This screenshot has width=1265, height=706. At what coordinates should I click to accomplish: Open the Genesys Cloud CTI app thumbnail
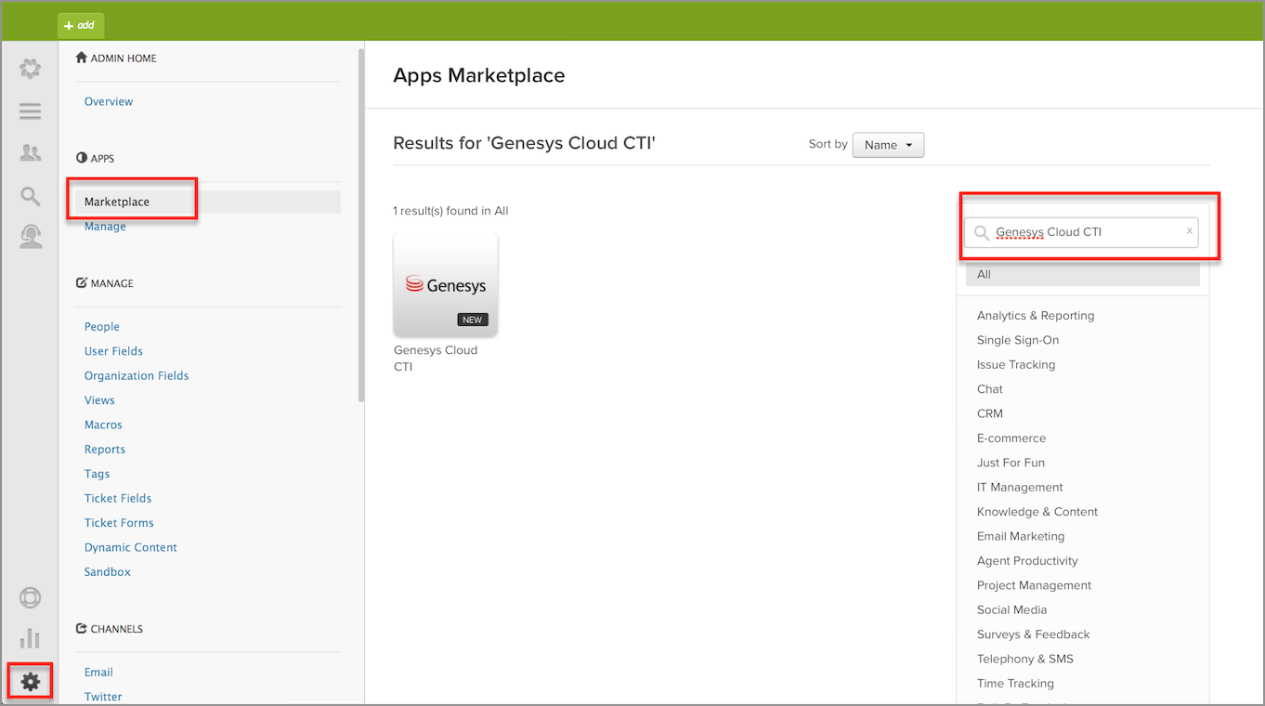(446, 284)
